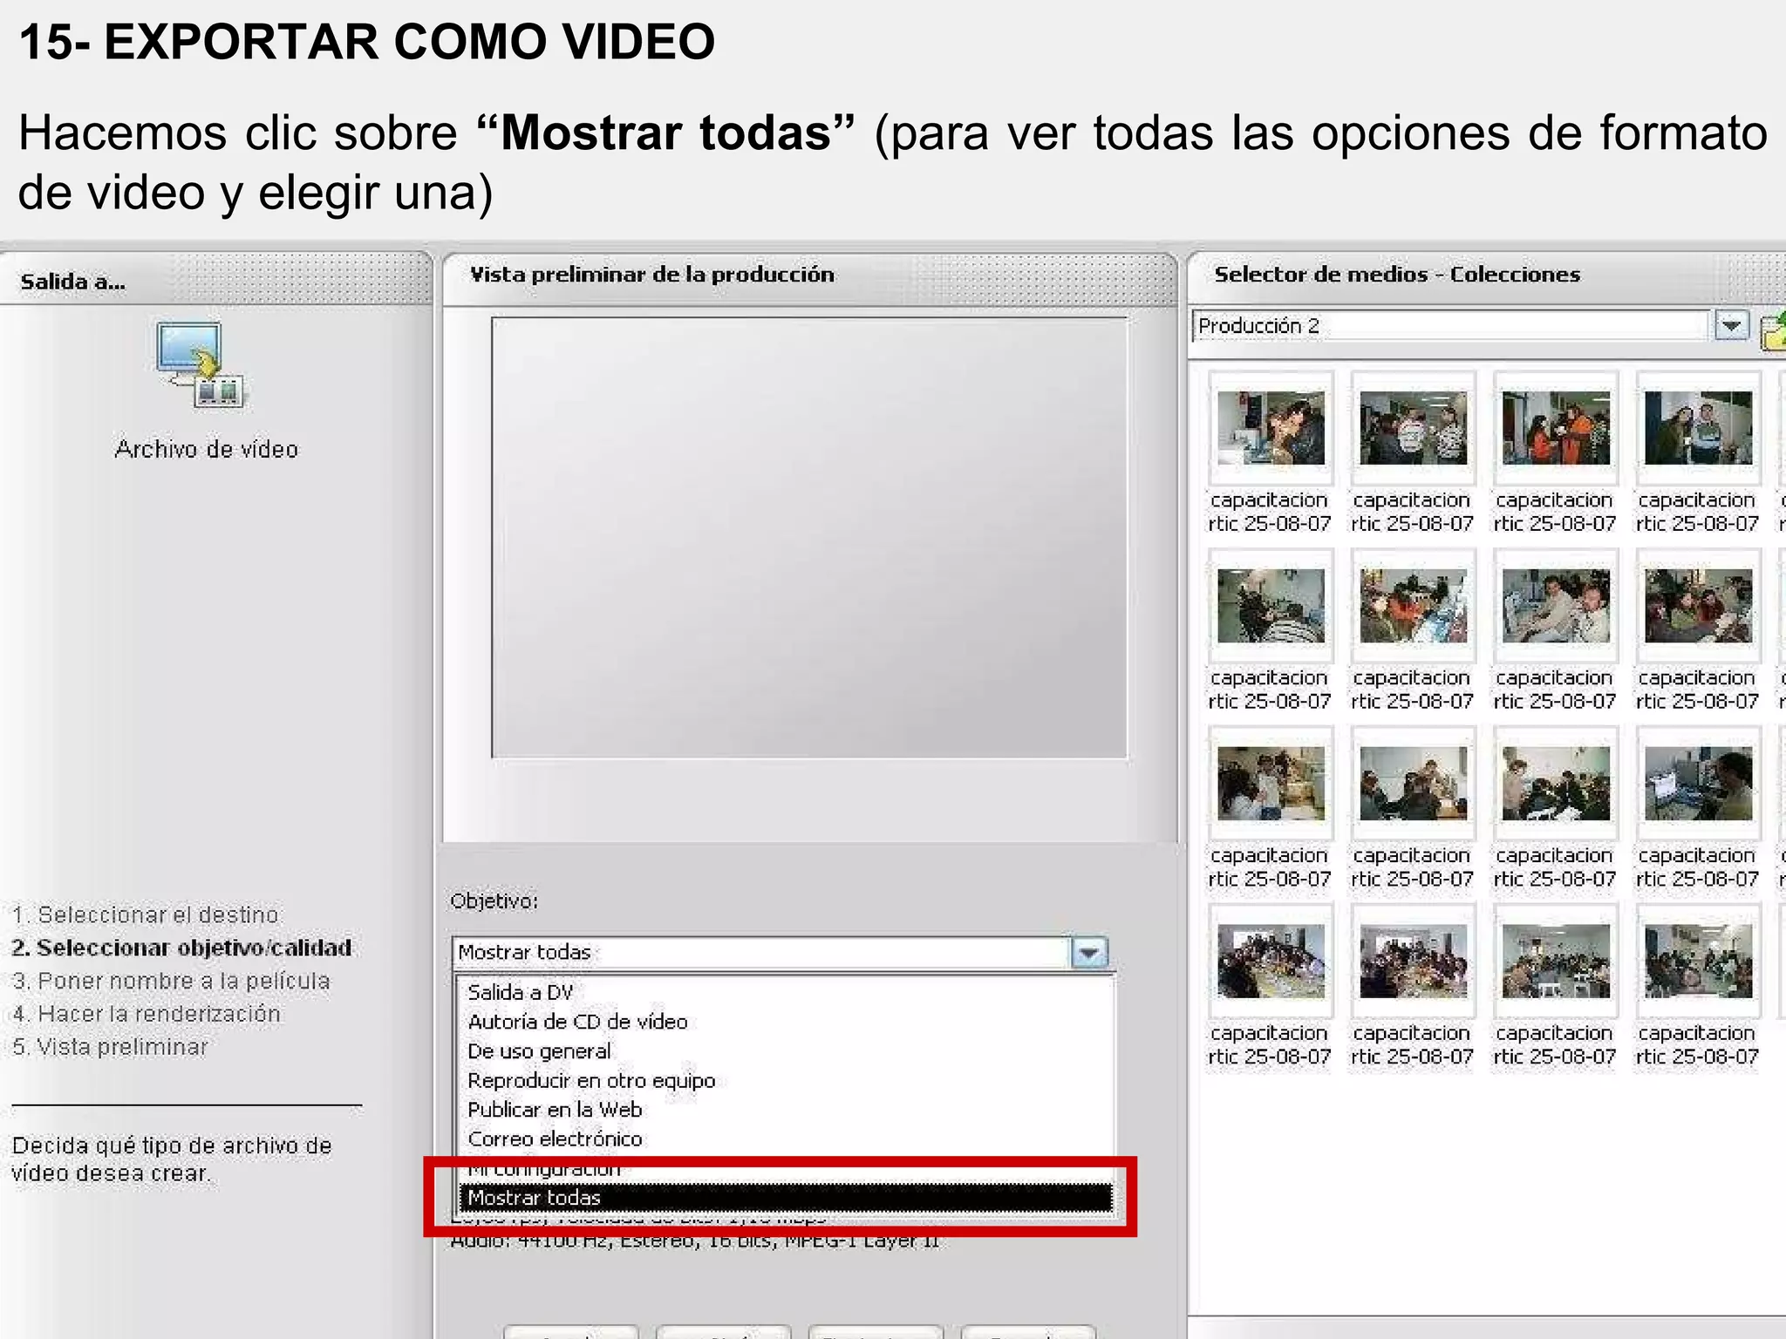
Task: Choose Correo electrónico option
Action: [555, 1138]
